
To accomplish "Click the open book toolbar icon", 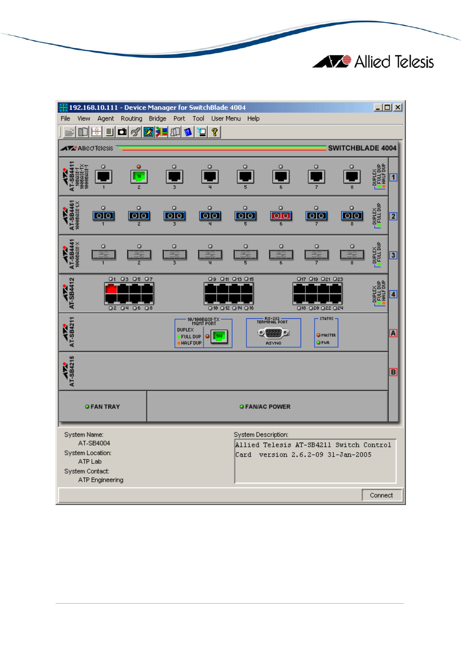I will tap(83, 132).
